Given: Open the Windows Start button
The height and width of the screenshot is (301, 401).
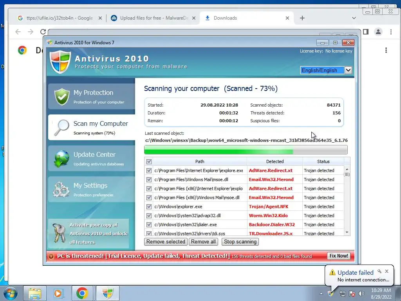Looking at the screenshot, I should point(10,293).
